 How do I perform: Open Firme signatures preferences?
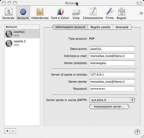coord(110,14)
